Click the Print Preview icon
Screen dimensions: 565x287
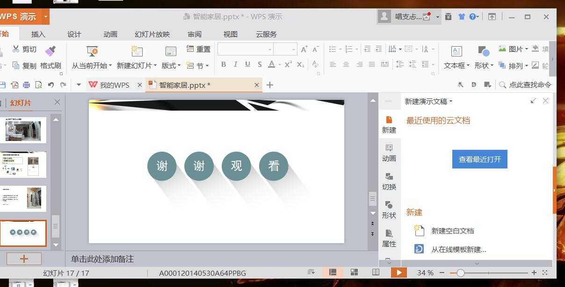38,85
